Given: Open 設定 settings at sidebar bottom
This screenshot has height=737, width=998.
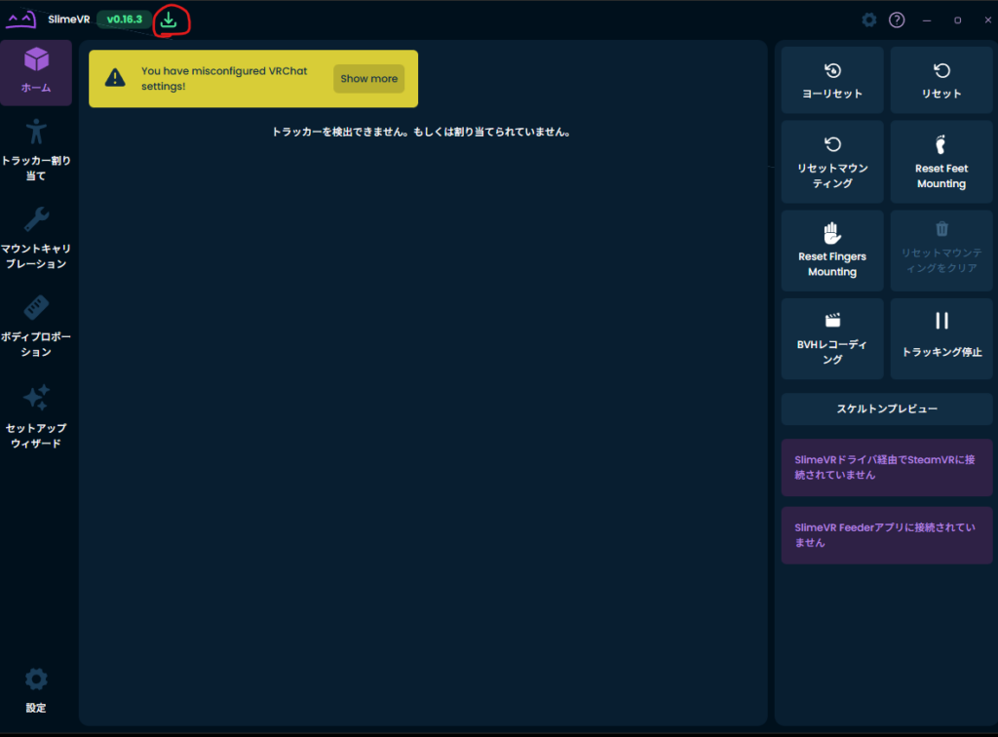Looking at the screenshot, I should 36,690.
